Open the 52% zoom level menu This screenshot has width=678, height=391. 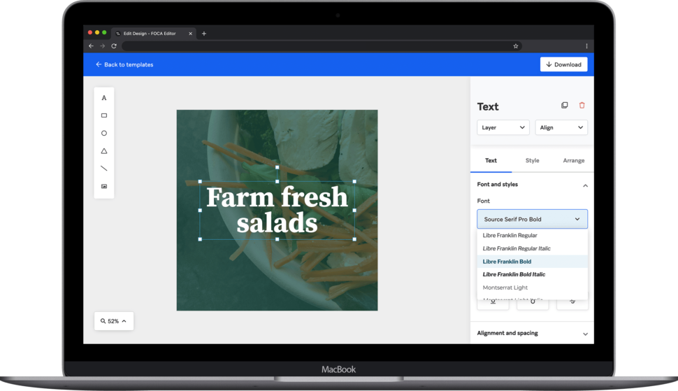click(x=114, y=321)
